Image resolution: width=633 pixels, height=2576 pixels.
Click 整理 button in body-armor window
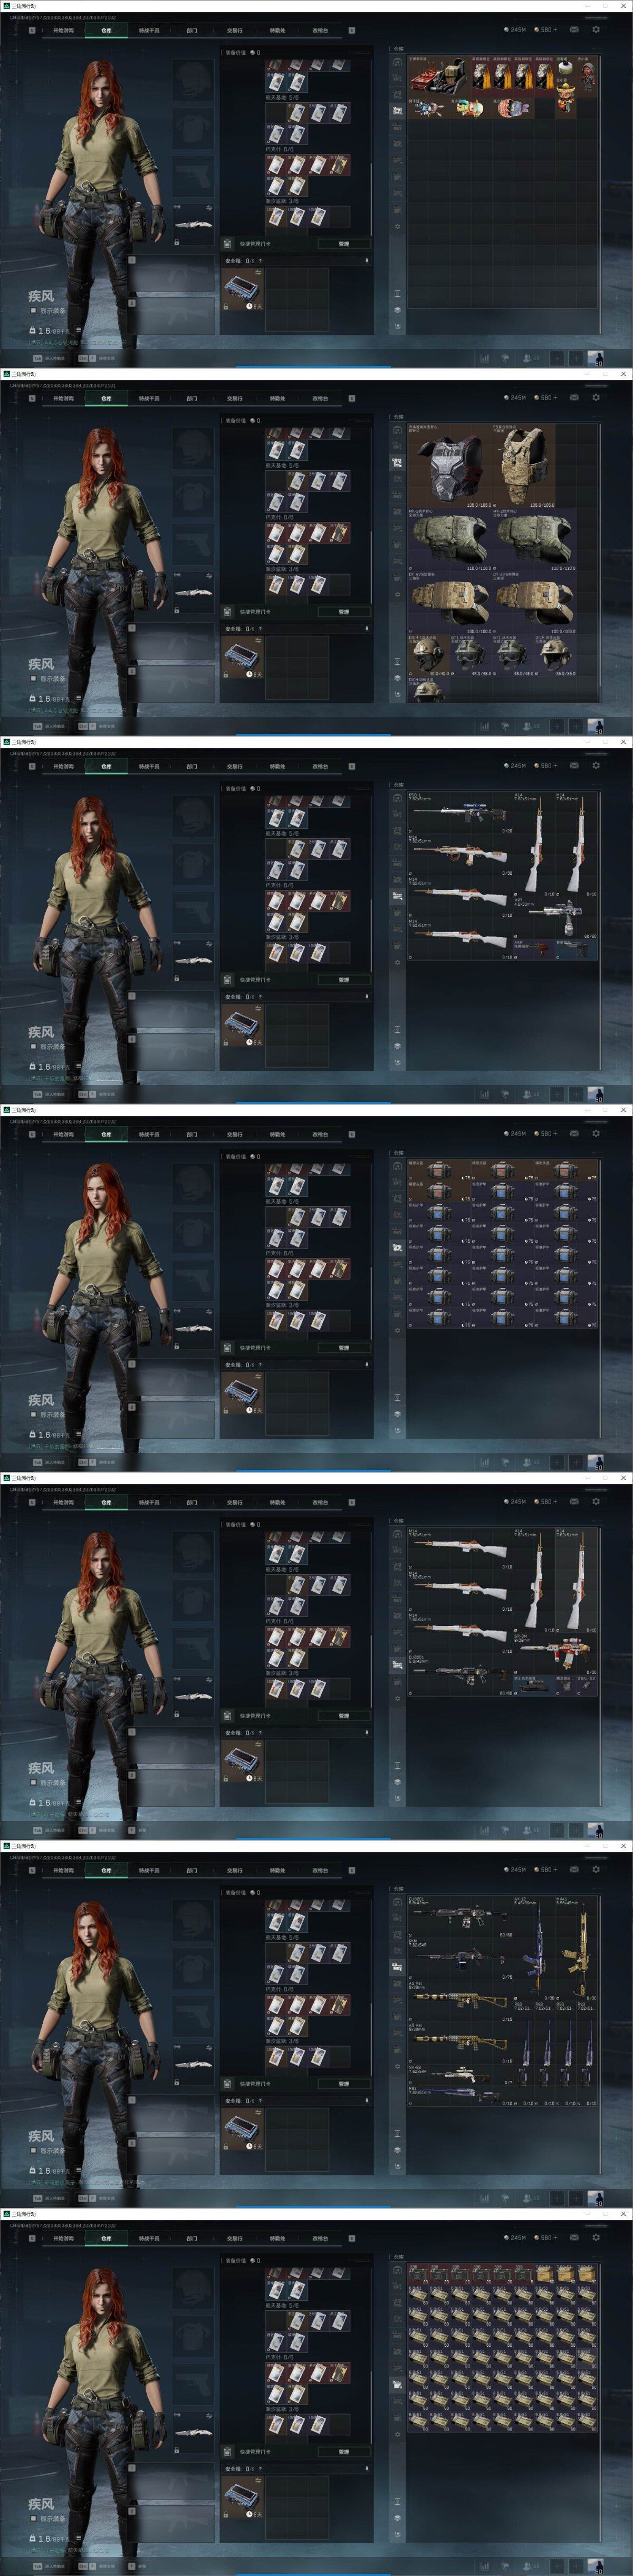click(x=344, y=612)
